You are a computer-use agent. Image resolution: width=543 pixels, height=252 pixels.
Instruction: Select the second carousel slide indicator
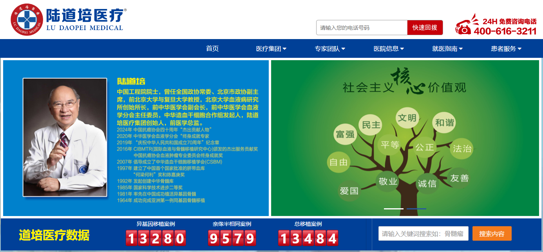click(416, 209)
